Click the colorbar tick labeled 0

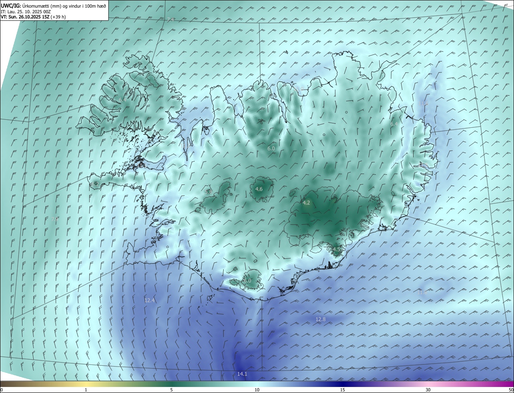point(2,390)
